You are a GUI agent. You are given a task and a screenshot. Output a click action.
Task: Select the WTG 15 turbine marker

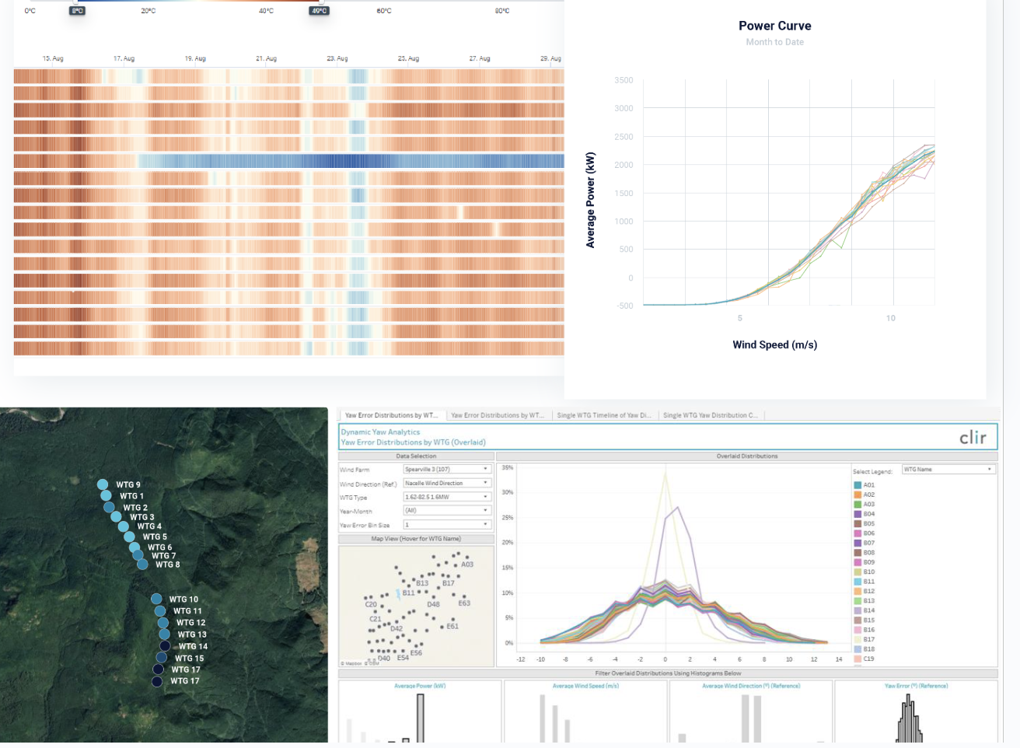[x=162, y=658]
